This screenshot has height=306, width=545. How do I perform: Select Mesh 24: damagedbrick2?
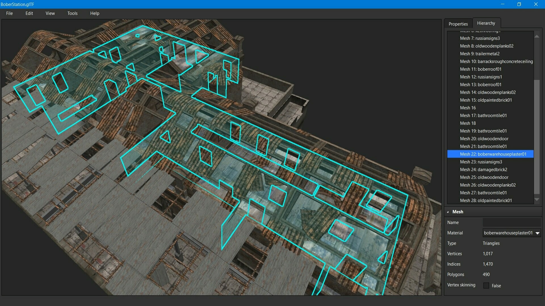[483, 169]
